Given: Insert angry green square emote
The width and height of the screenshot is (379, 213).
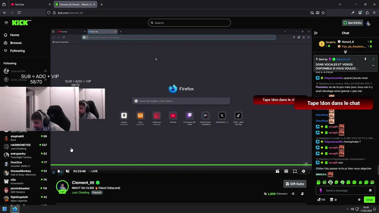Looking at the screenshot, I should (x=325, y=182).
